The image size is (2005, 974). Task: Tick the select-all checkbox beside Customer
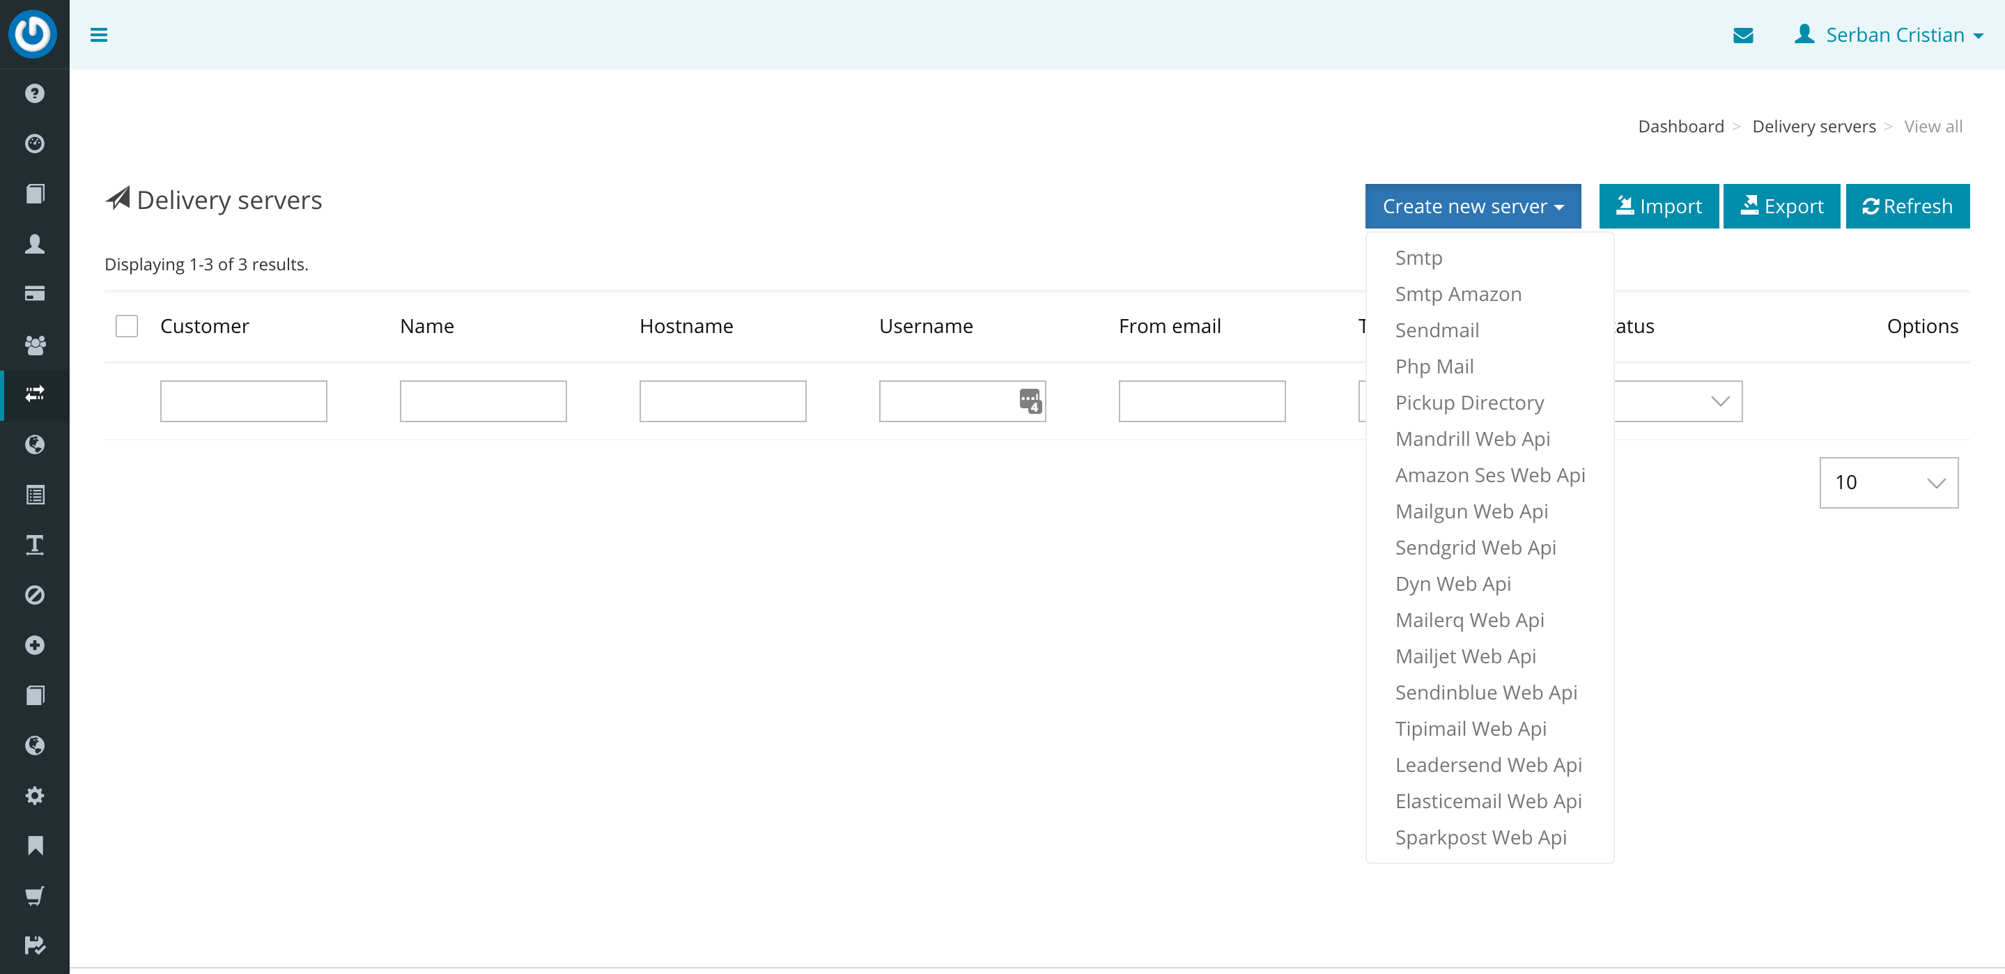pyautogui.click(x=126, y=325)
